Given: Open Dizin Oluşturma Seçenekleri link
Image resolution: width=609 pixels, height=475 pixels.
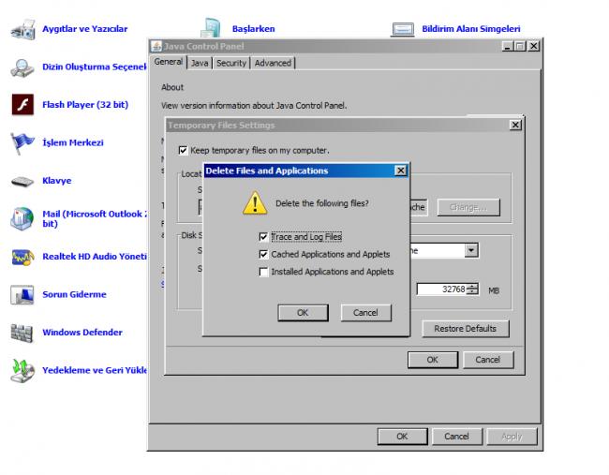Looking at the screenshot, I should coord(95,67).
